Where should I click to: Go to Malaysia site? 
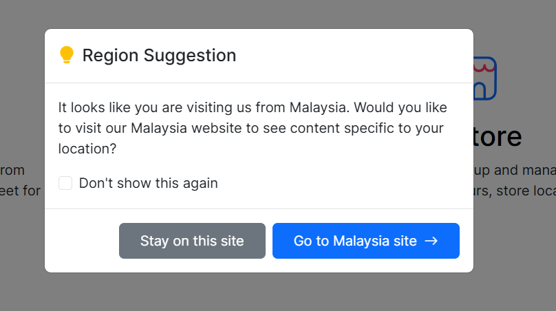[x=366, y=241]
